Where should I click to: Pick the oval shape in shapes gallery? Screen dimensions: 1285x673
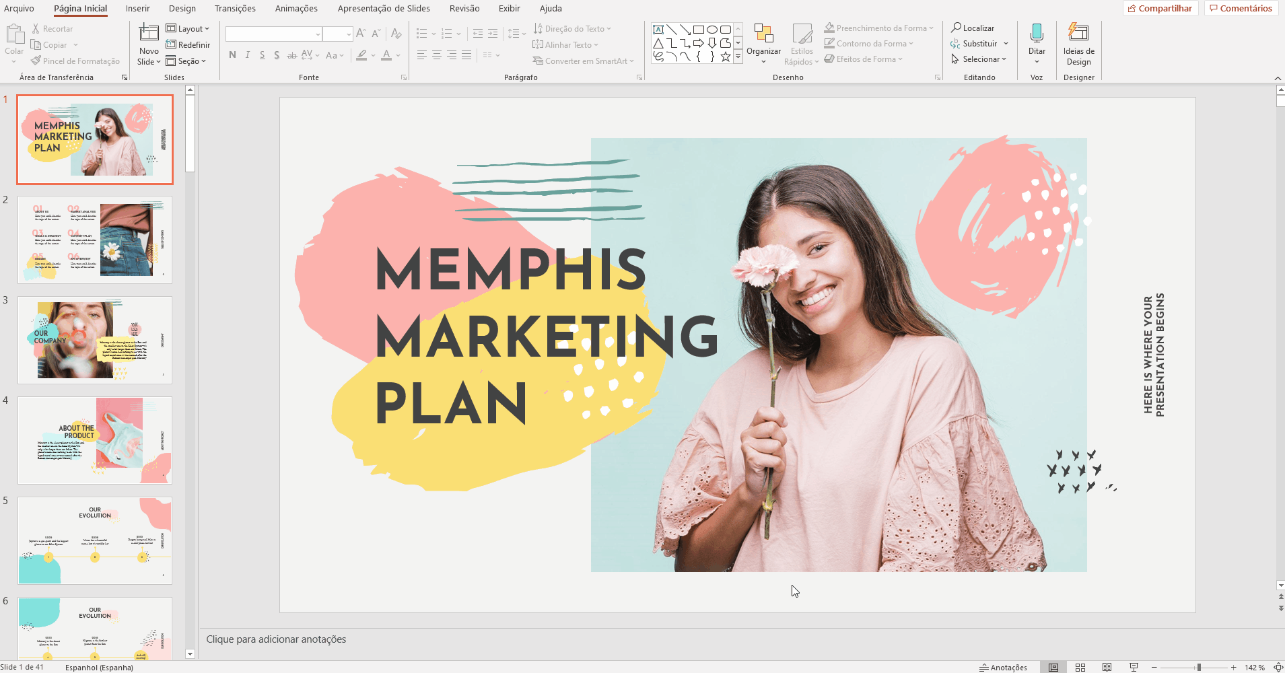pos(712,30)
